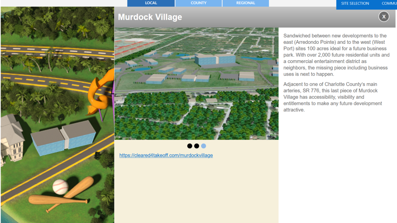Open the SITE SELECTION menu
The image size is (397, 223).
(355, 4)
